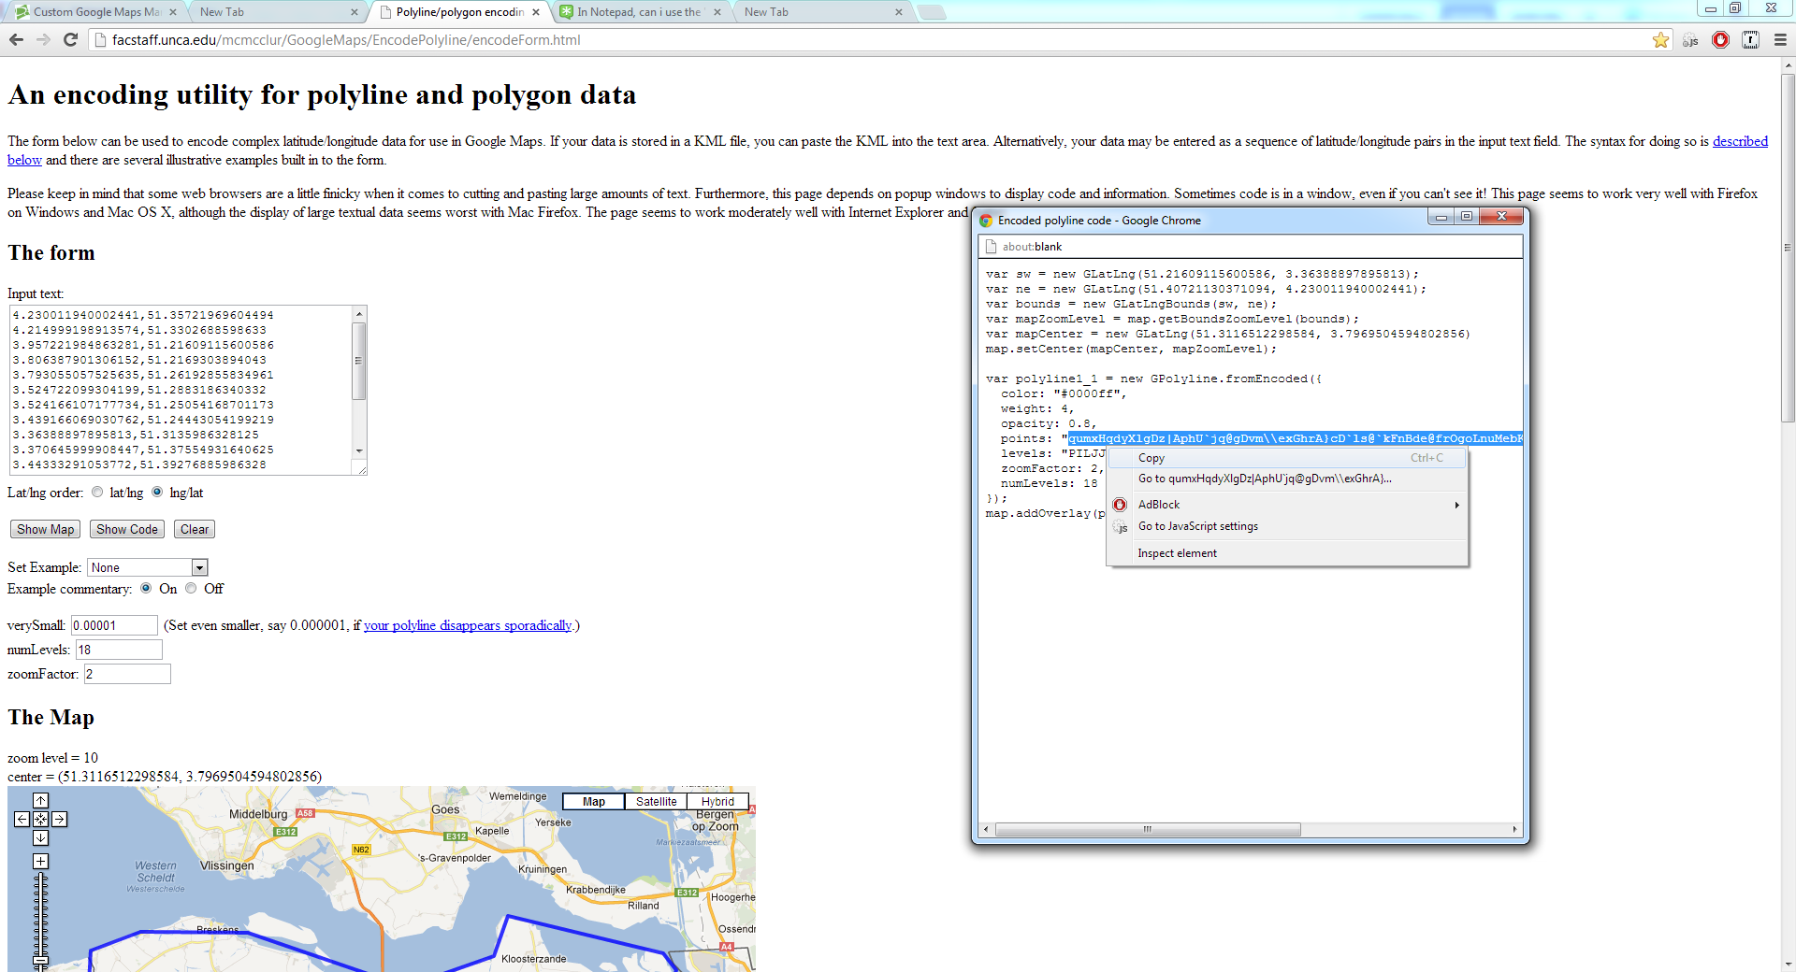This screenshot has width=1796, height=972.
Task: Open the Set Example dropdown
Action: tap(148, 567)
